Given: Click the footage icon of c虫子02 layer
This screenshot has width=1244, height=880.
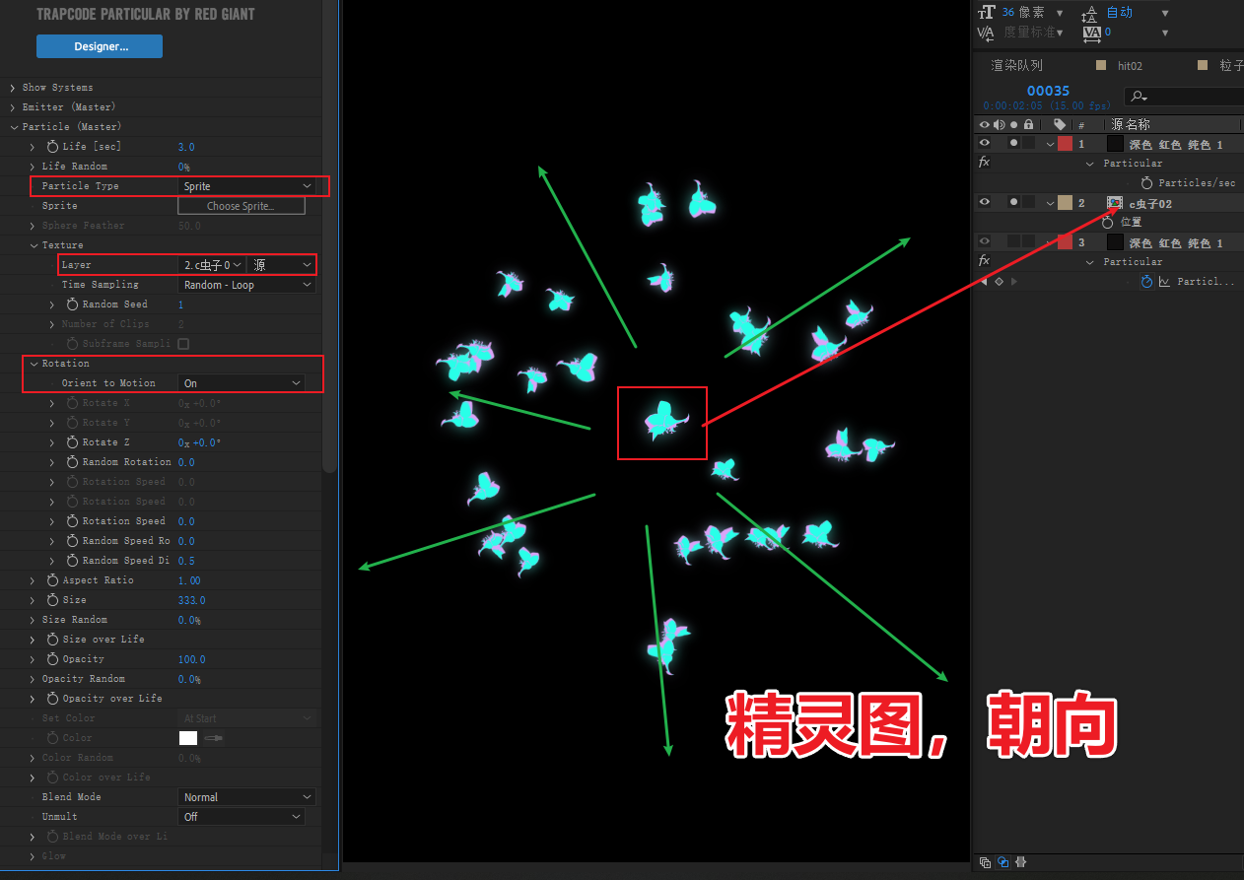Looking at the screenshot, I should pos(1115,203).
